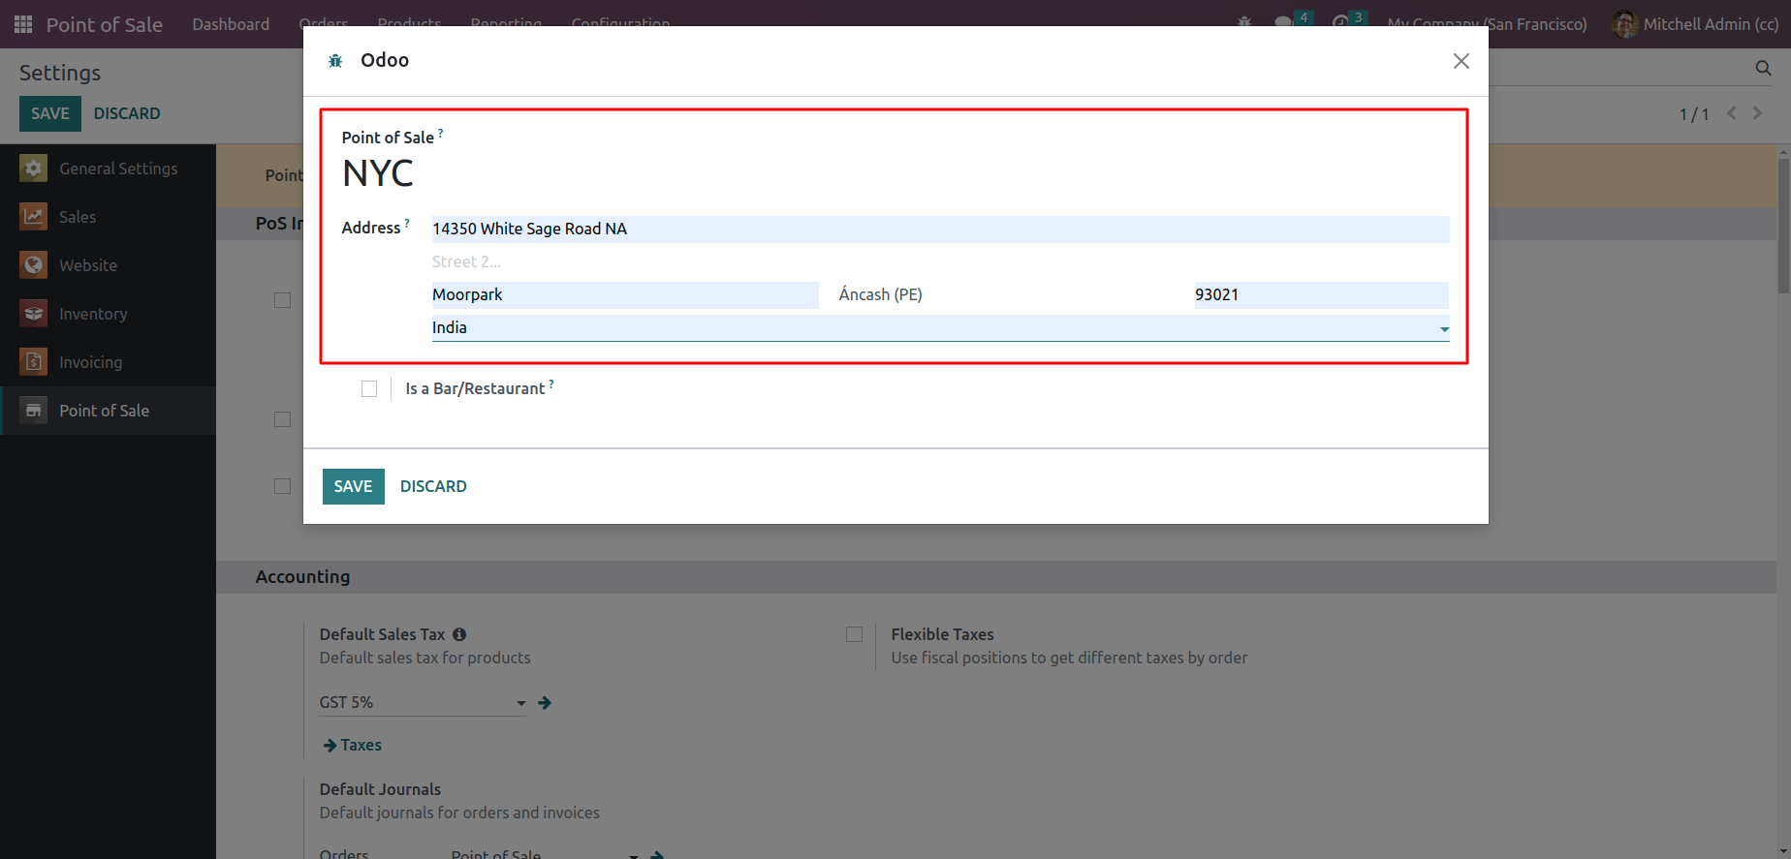Select the Point of Sale shop icon in sidebar
Image resolution: width=1791 pixels, height=859 pixels.
tap(34, 411)
